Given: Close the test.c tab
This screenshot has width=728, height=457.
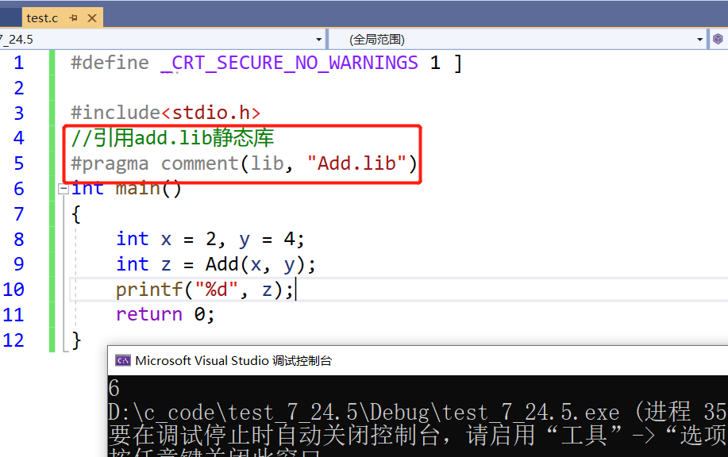Looking at the screenshot, I should 92,18.
